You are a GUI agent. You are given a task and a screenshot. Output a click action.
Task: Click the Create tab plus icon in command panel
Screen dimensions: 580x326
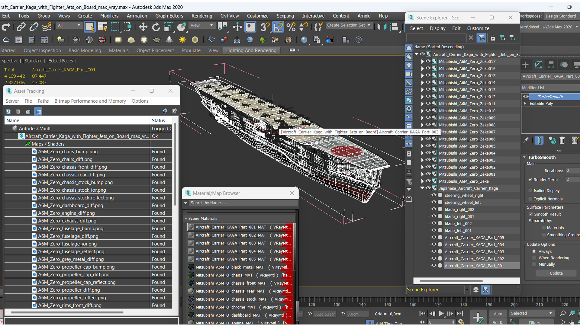pyautogui.click(x=526, y=65)
